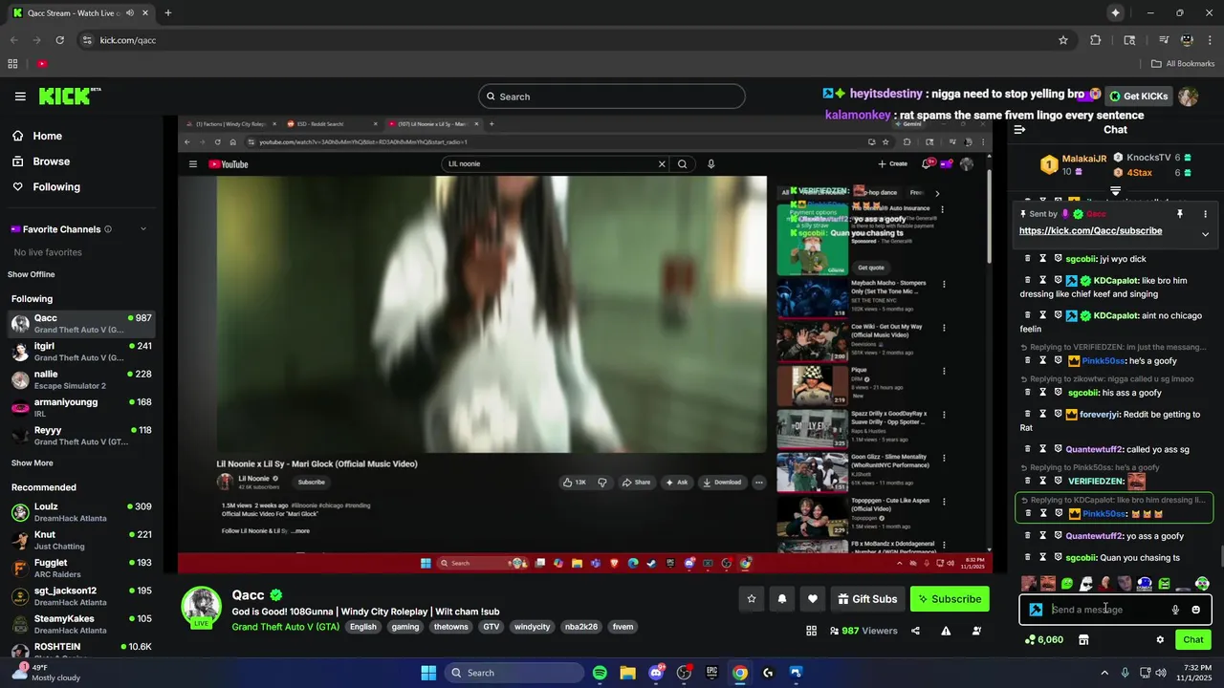Click the KICK logo
1224x688 pixels.
click(x=69, y=97)
